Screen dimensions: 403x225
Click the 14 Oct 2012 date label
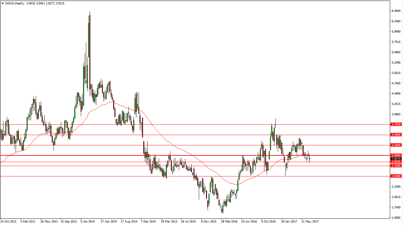tap(8, 221)
